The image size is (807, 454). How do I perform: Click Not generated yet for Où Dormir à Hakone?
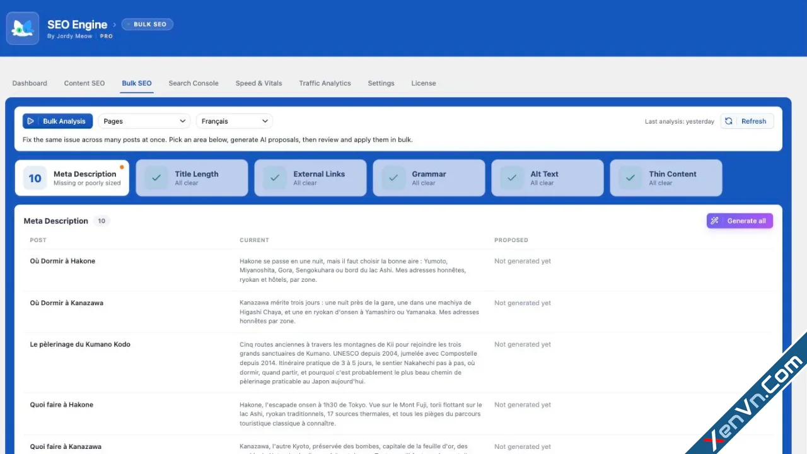(523, 261)
